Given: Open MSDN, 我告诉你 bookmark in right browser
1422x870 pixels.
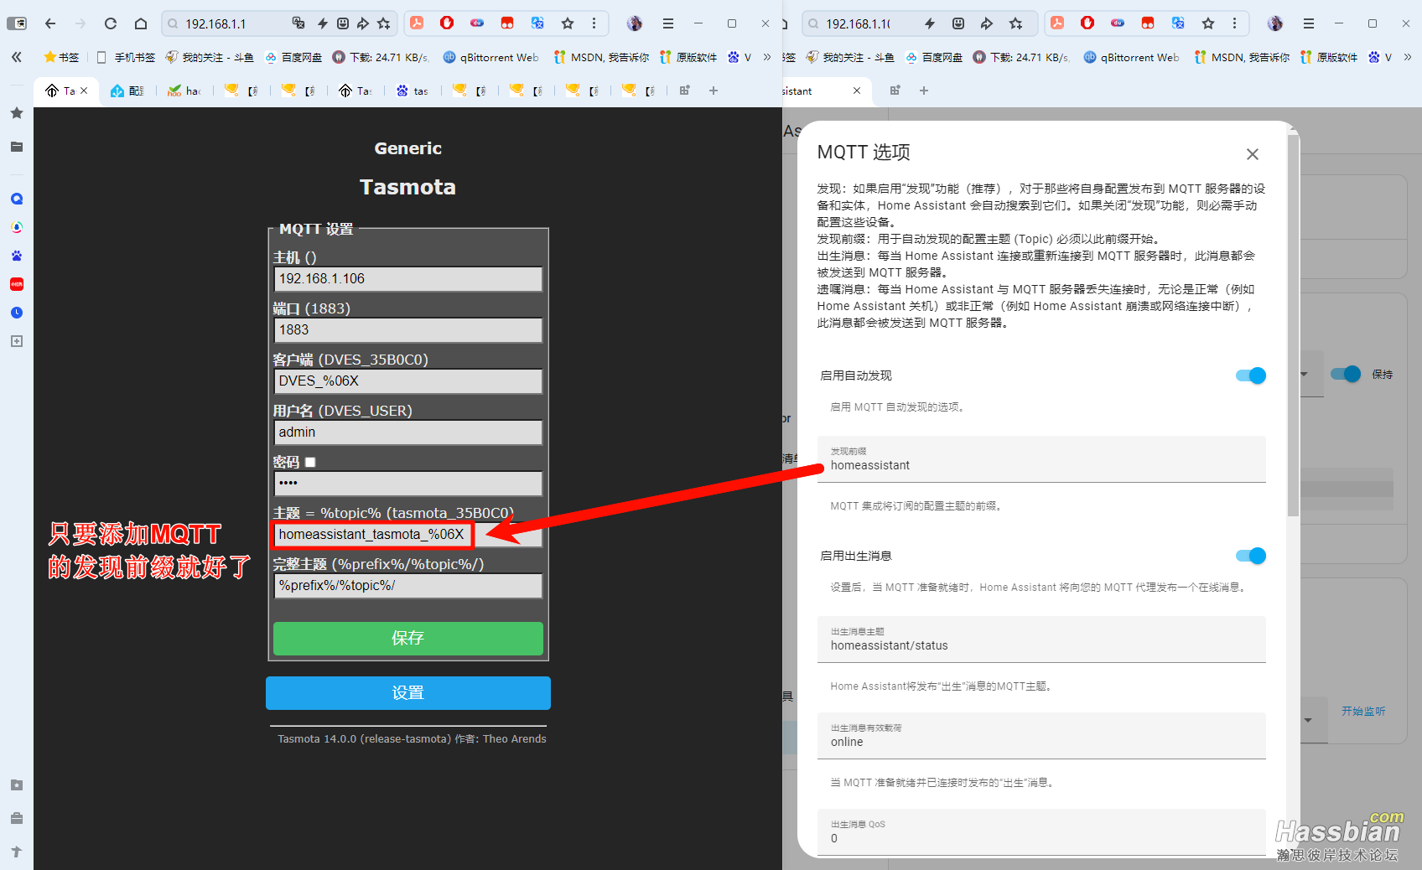Looking at the screenshot, I should [x=1242, y=57].
